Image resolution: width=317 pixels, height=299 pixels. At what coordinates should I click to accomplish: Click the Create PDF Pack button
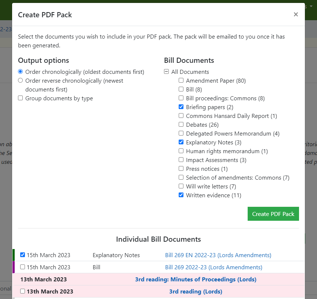[x=273, y=214]
